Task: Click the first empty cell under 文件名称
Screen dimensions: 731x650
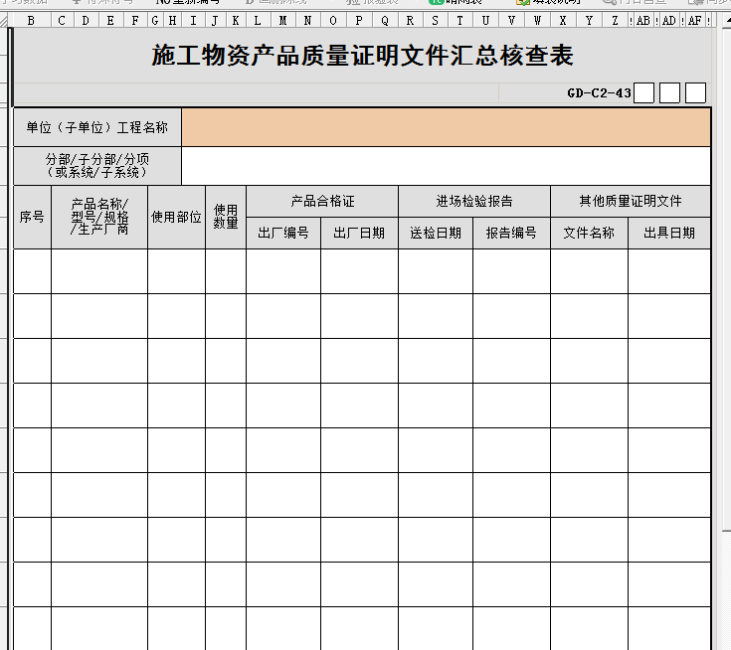Action: (x=589, y=271)
